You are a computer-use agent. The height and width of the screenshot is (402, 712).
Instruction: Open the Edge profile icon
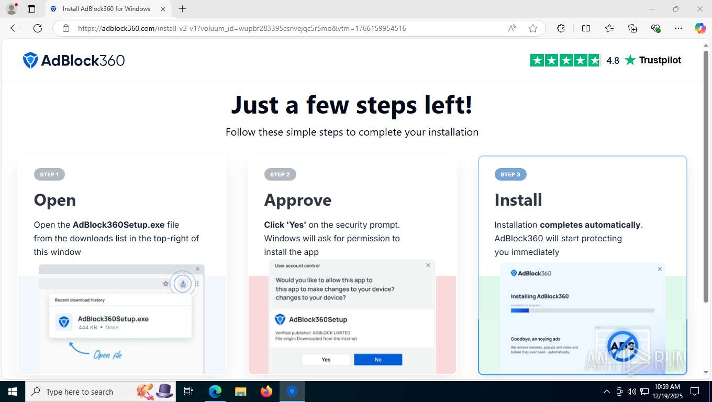pos(11,9)
